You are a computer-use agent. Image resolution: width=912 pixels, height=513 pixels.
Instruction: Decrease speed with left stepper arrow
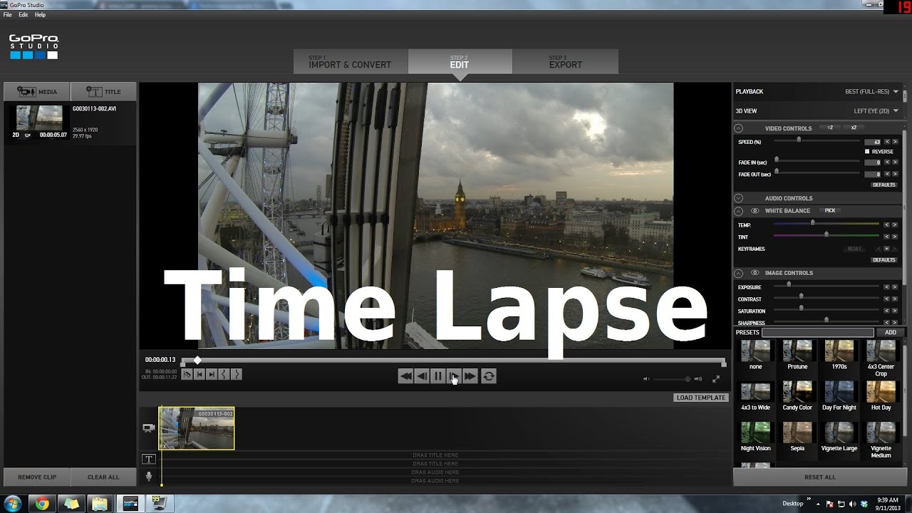pyautogui.click(x=887, y=142)
